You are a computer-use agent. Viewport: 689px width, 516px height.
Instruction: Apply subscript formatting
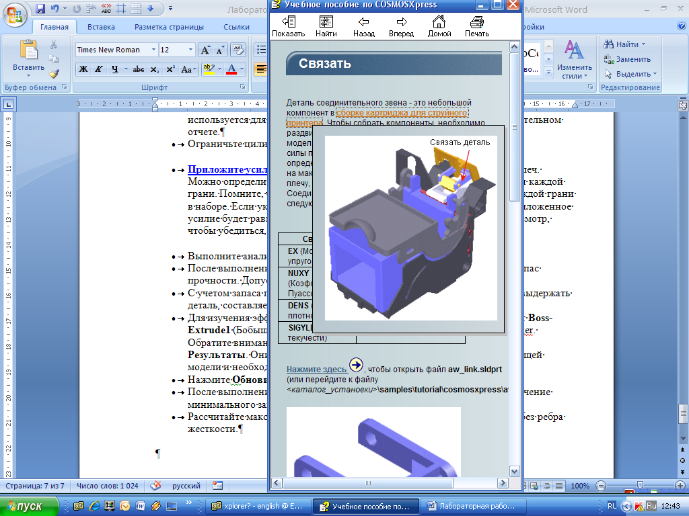tap(155, 69)
